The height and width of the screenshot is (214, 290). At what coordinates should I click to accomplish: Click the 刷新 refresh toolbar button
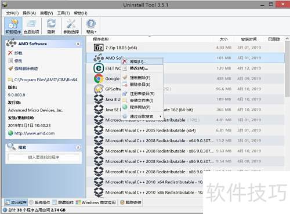(x=51, y=26)
